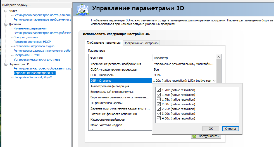
Task: Open Просмотр состояния HDCP
Action: [x=32, y=42]
